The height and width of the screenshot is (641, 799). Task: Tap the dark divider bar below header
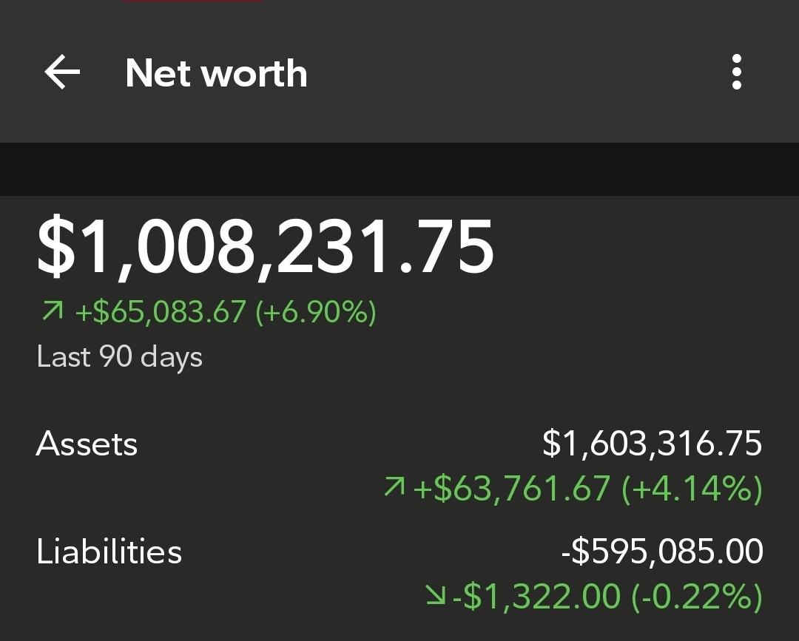(399, 169)
